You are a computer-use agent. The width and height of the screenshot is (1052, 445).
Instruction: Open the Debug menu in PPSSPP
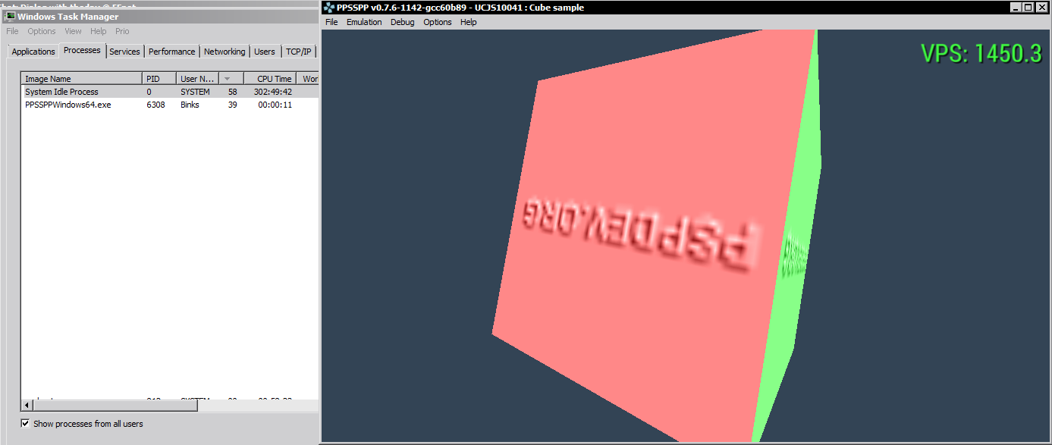[403, 22]
